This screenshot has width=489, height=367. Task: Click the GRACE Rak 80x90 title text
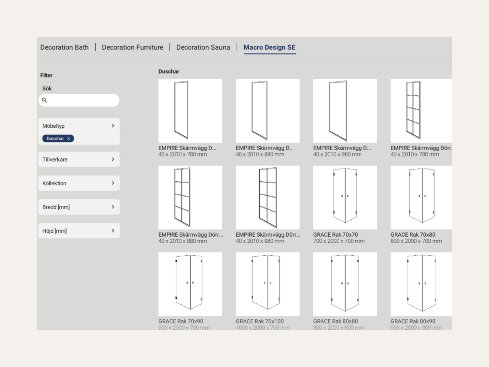(x=413, y=321)
